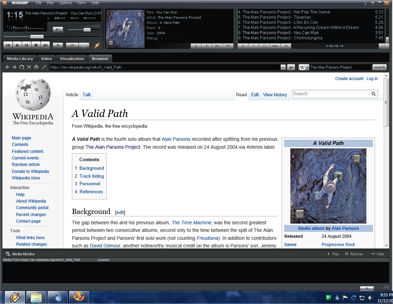Go back in the Winamp browser

click(7, 67)
